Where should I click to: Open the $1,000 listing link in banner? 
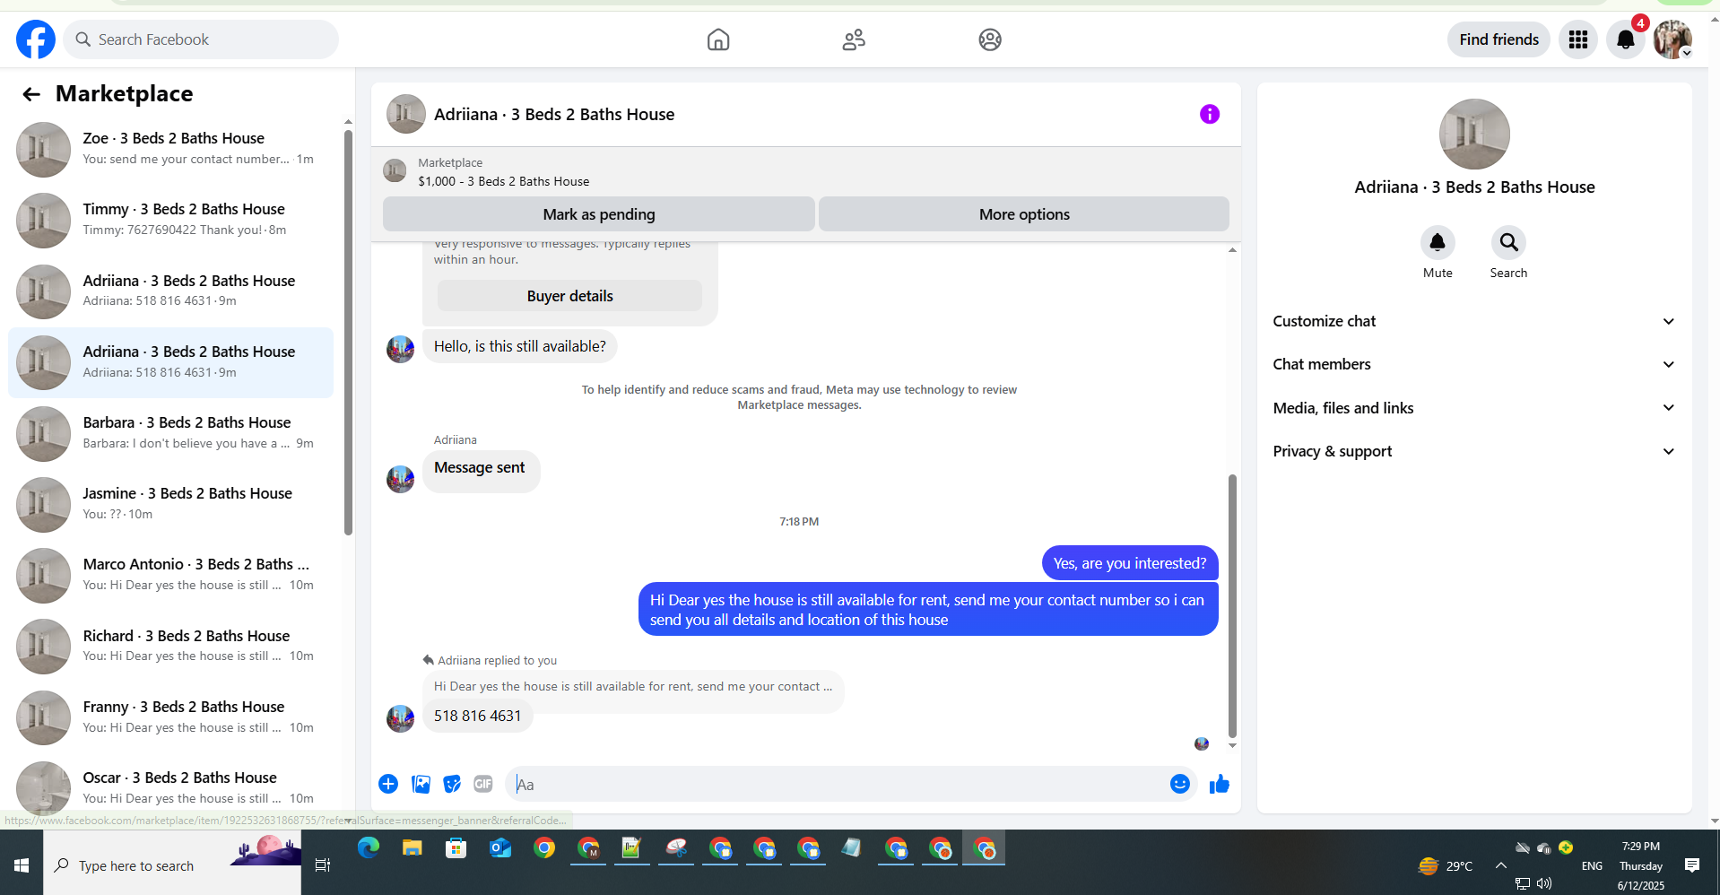click(x=503, y=181)
